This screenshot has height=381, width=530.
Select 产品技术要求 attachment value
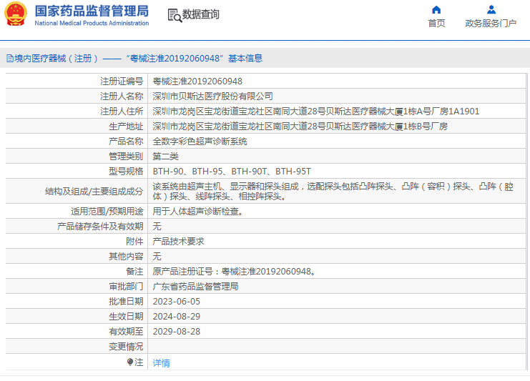[179, 242]
